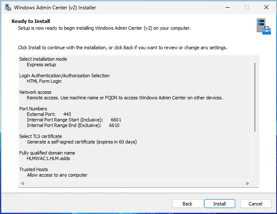Click the HLMWAC1.HLM.adds domain name
This screenshot has height=214, width=277.
pos(48,158)
